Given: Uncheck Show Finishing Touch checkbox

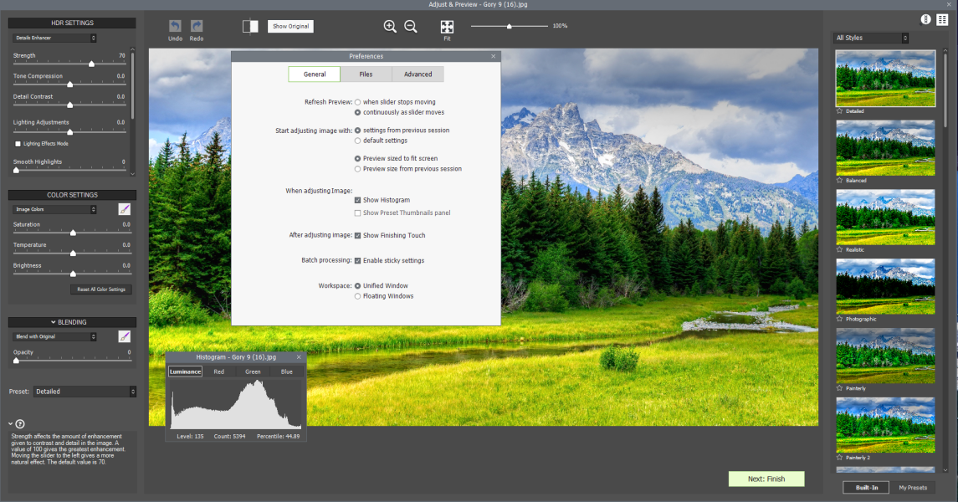Looking at the screenshot, I should [x=357, y=235].
